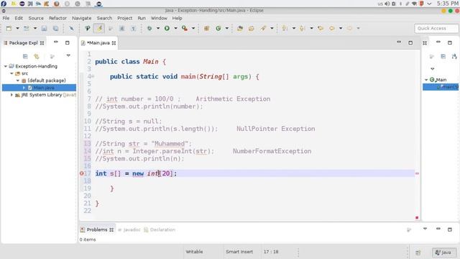460x259 pixels.
Task: Open the Navigate menu
Action: [81, 18]
